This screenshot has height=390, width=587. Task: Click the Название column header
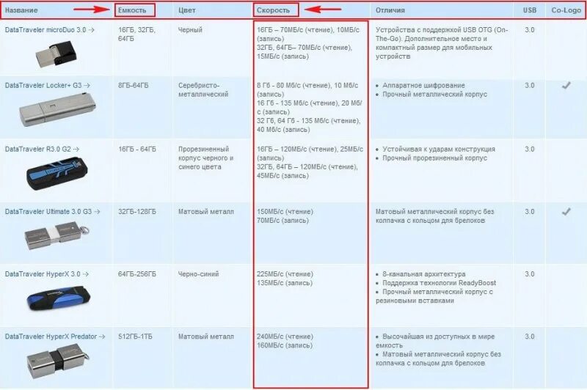pyautogui.click(x=21, y=10)
